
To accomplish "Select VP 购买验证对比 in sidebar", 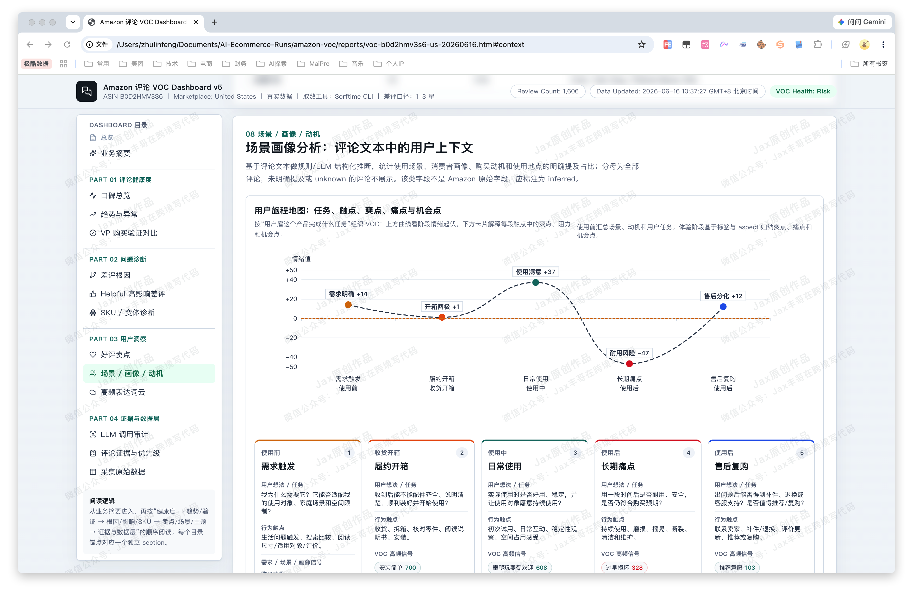I will point(149,233).
